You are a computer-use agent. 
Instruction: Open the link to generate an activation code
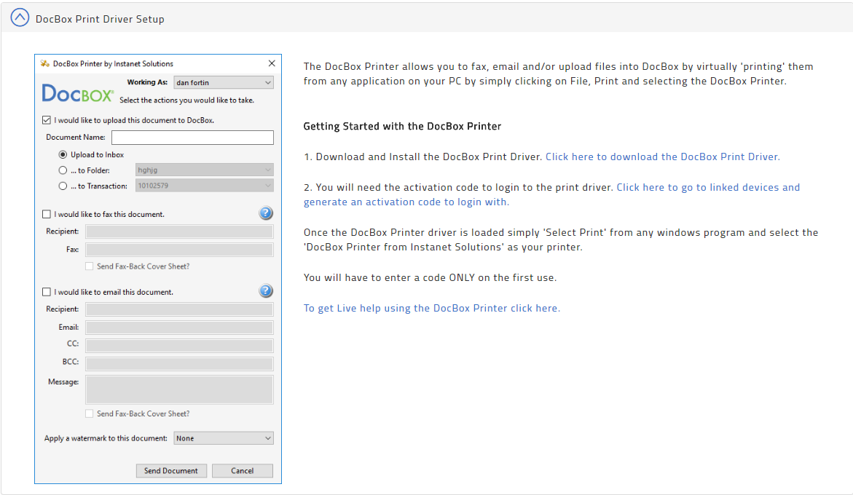[708, 187]
